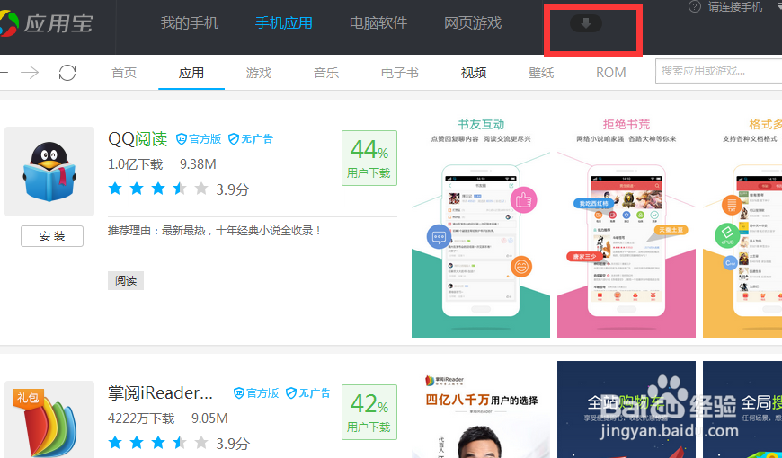The height and width of the screenshot is (458, 782).
Task: Switch to 电子书 tab
Action: [x=399, y=73]
